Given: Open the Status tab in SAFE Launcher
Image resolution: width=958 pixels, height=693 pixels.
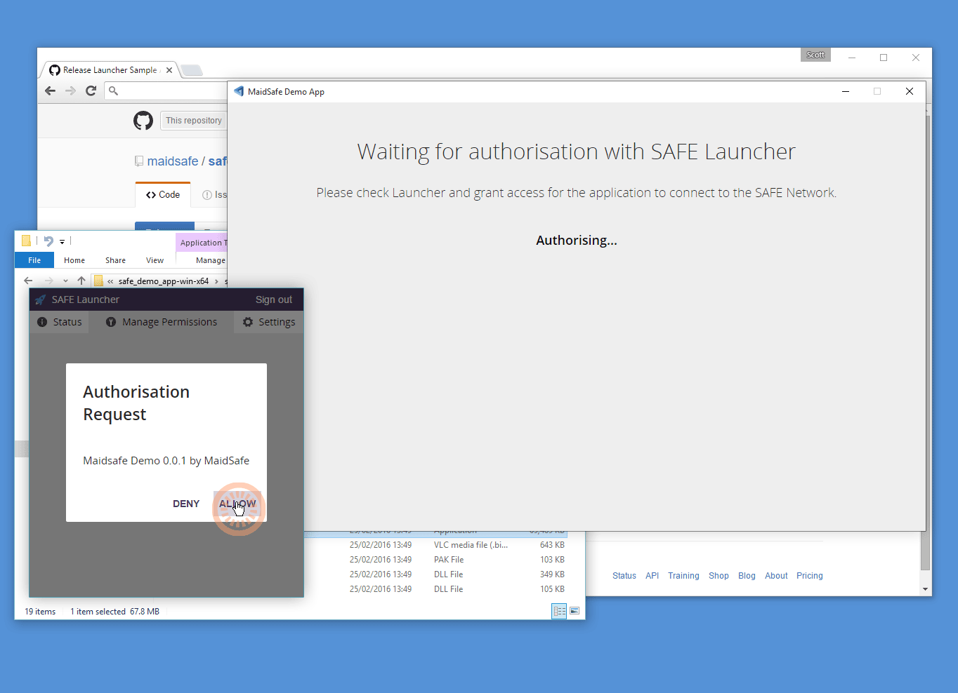Looking at the screenshot, I should click(x=60, y=322).
